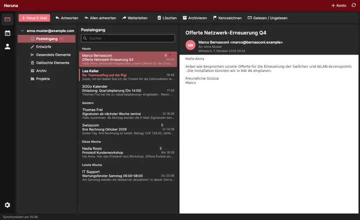Click the MB sender avatar

pyautogui.click(x=190, y=45)
